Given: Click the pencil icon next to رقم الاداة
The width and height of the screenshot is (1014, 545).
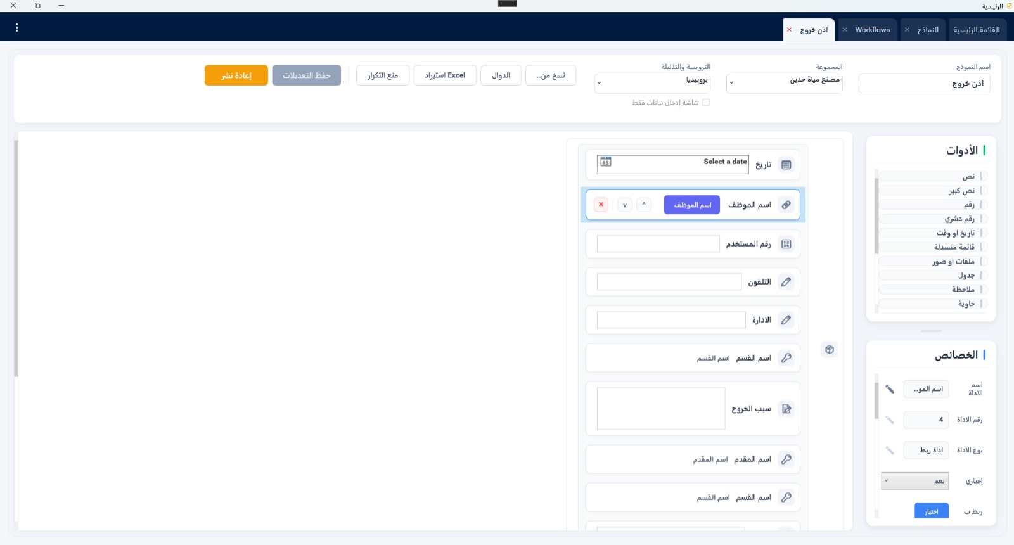Looking at the screenshot, I should click(890, 420).
